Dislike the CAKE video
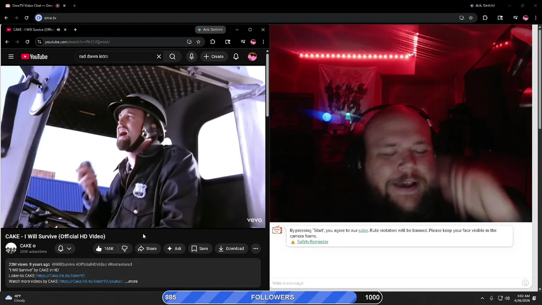The image size is (542, 305). (x=124, y=249)
